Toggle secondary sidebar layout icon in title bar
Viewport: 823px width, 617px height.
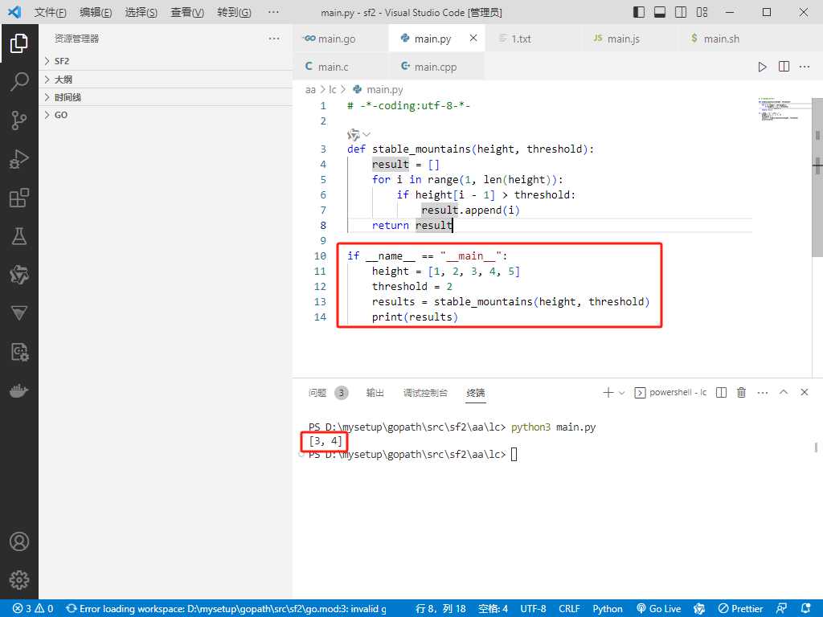681,12
